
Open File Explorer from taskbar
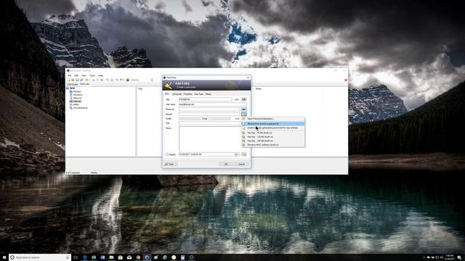[x=111, y=257]
